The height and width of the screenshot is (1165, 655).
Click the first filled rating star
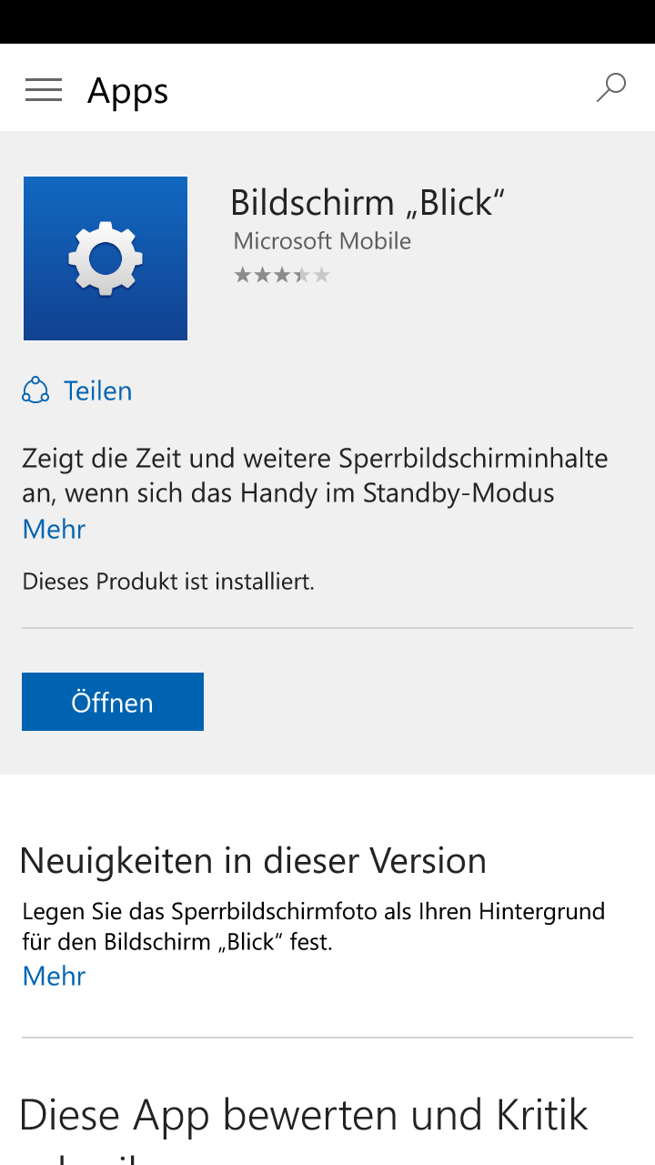(242, 275)
